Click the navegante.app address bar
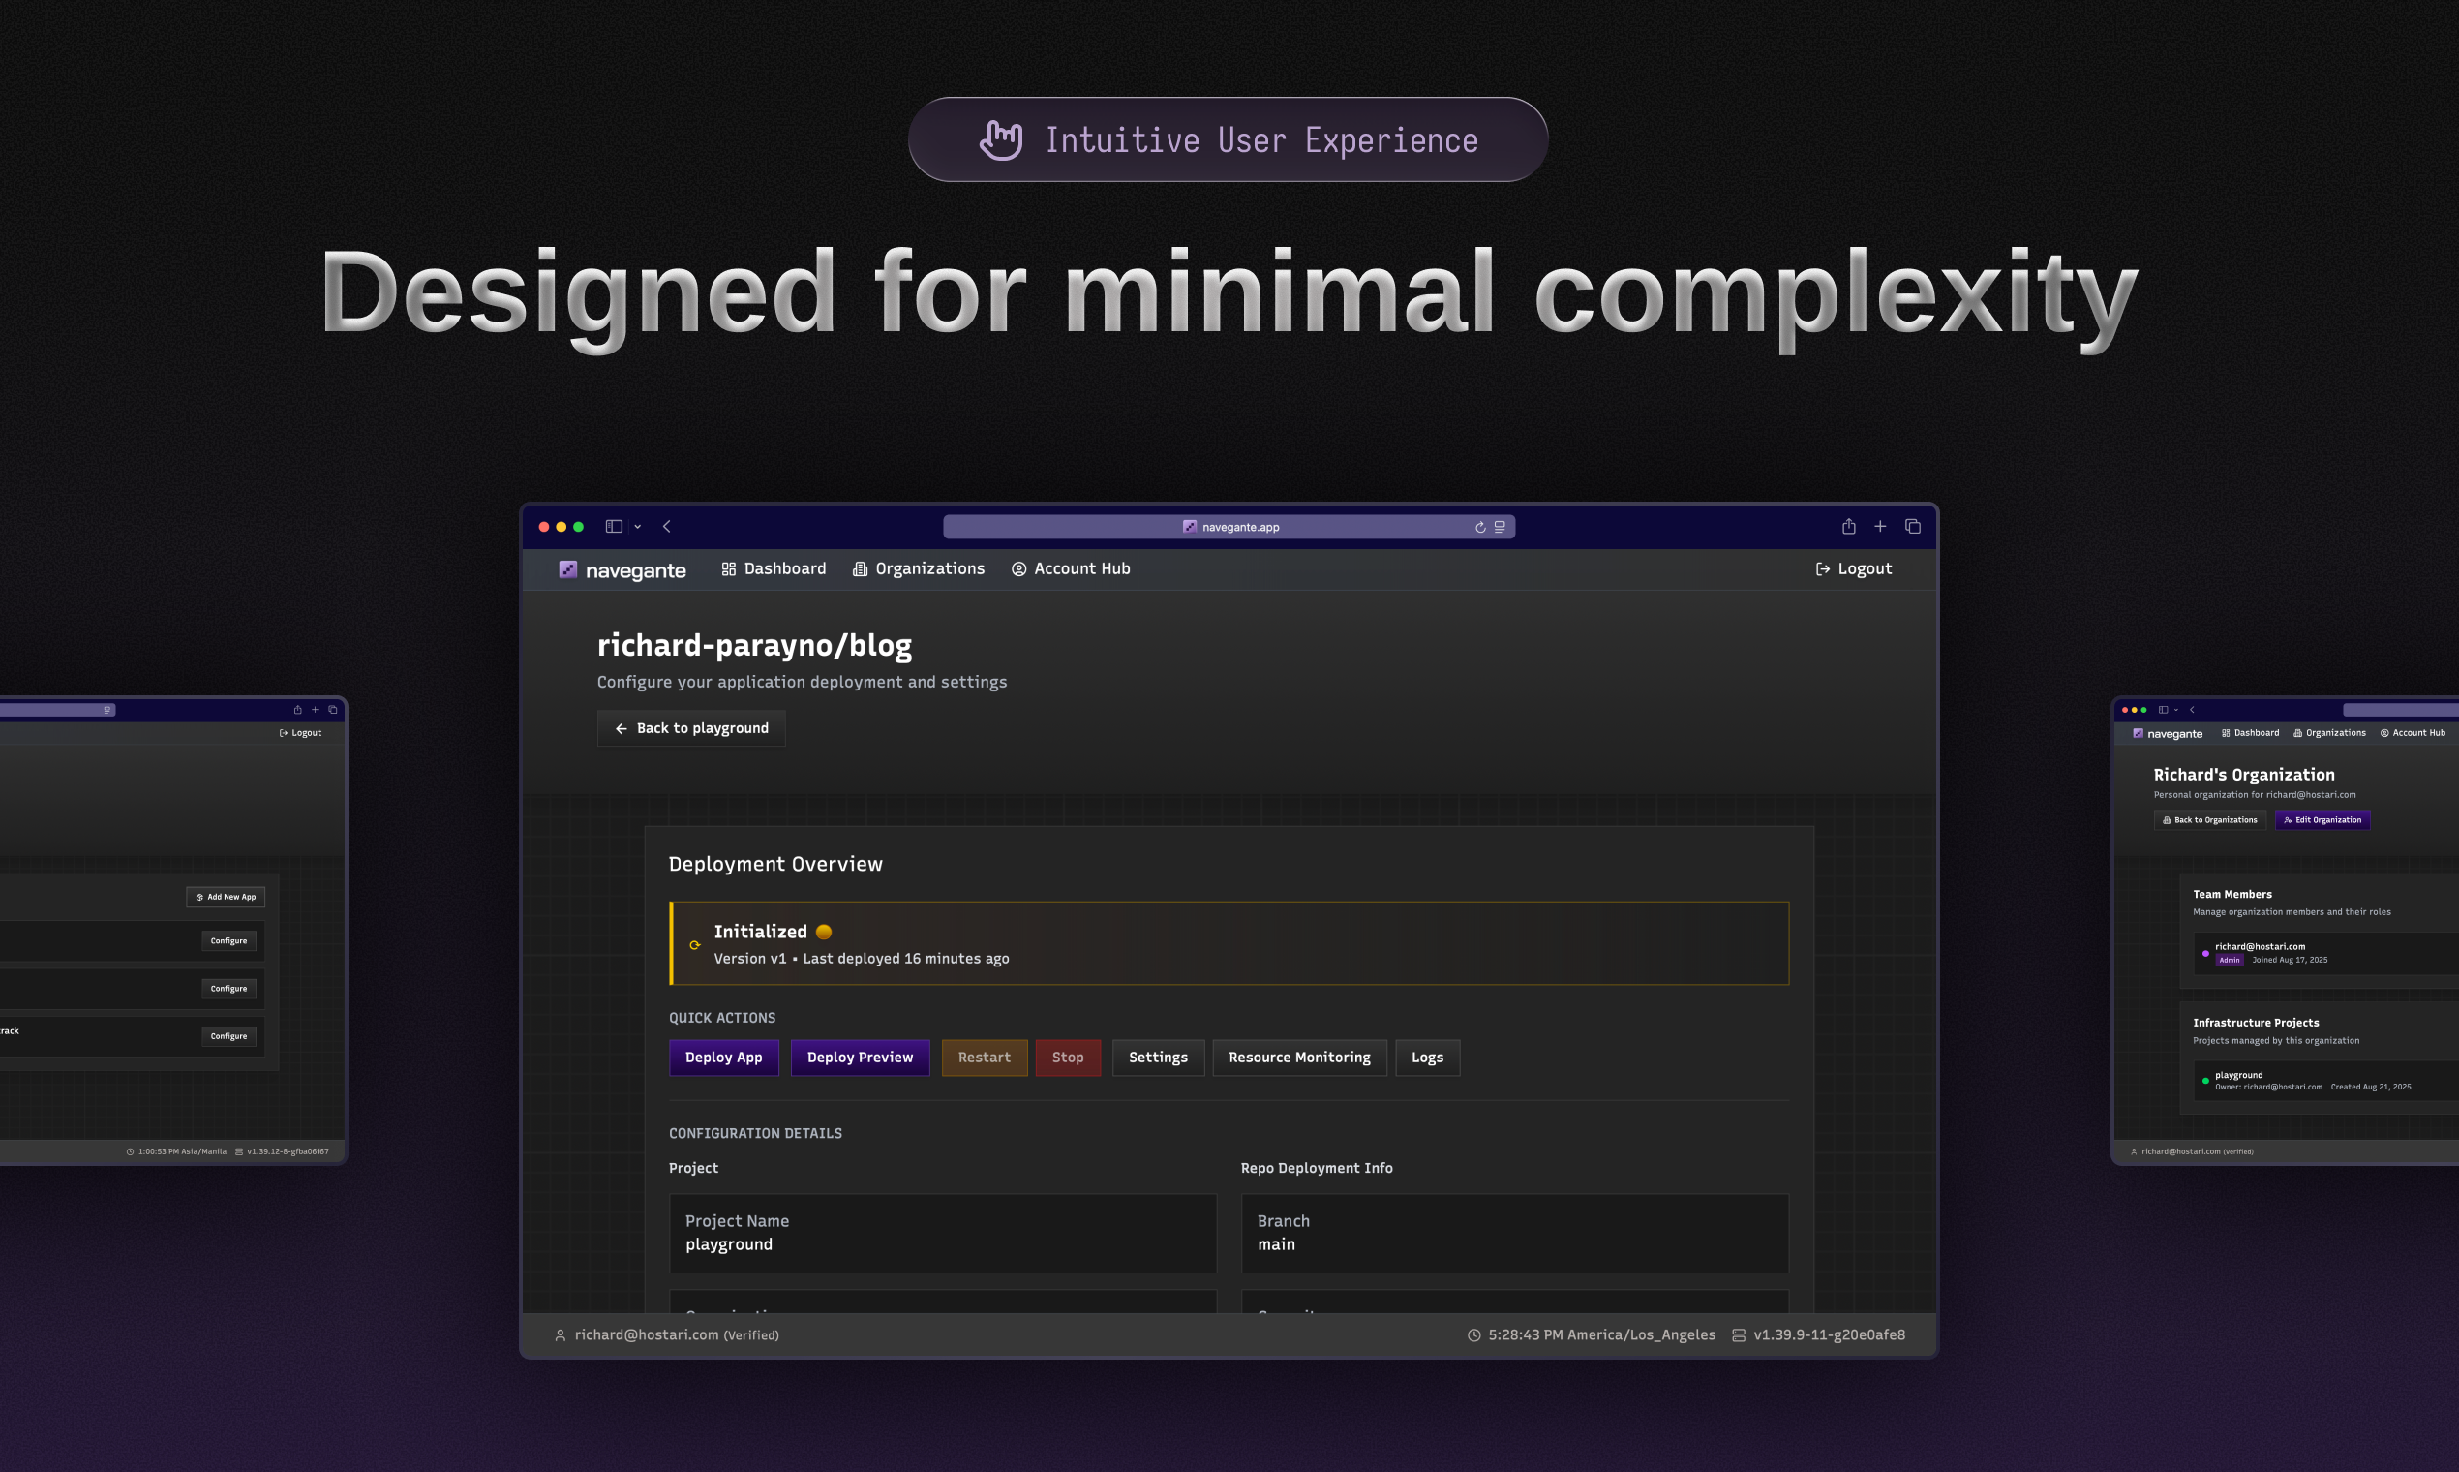The image size is (2459, 1472). [x=1229, y=527]
